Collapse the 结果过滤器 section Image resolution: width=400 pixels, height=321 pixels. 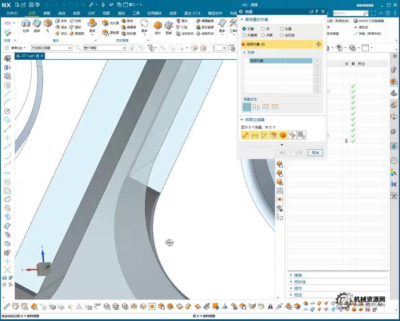[x=242, y=119]
